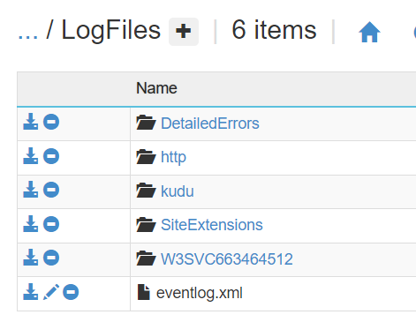Click the SiteExtensions folder icon
The image size is (416, 322).
coord(146,225)
